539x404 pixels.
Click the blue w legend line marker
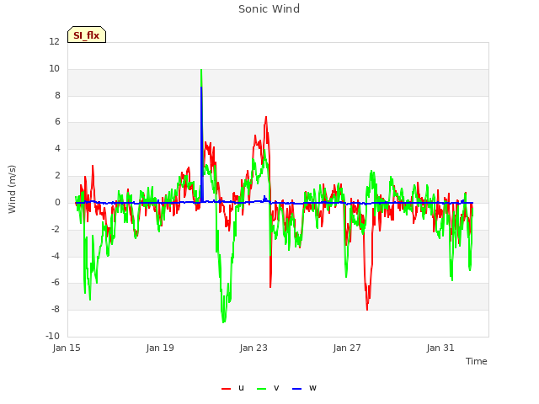[x=297, y=389]
